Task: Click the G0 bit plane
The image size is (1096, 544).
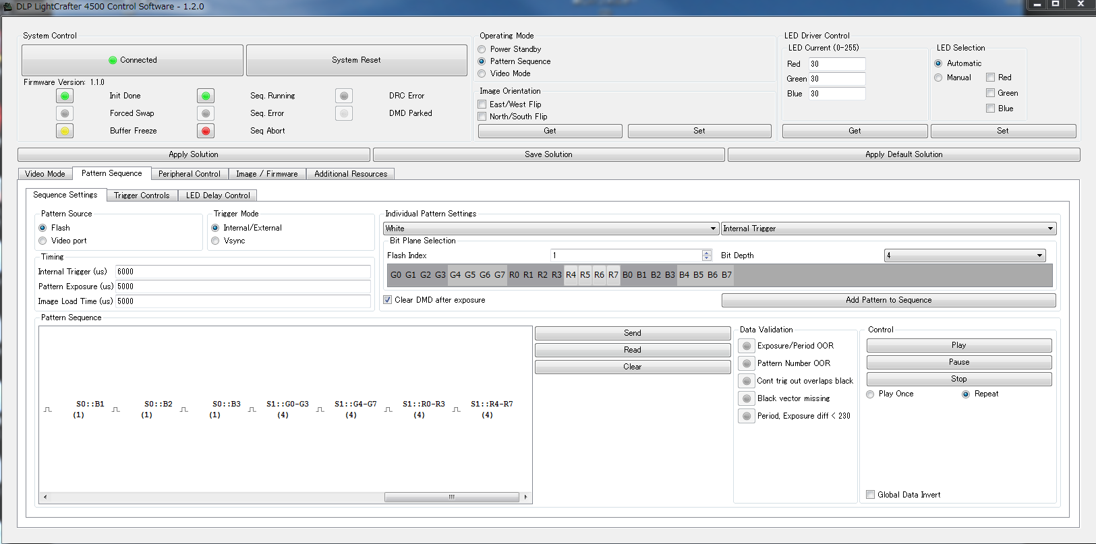Action: tap(396, 275)
